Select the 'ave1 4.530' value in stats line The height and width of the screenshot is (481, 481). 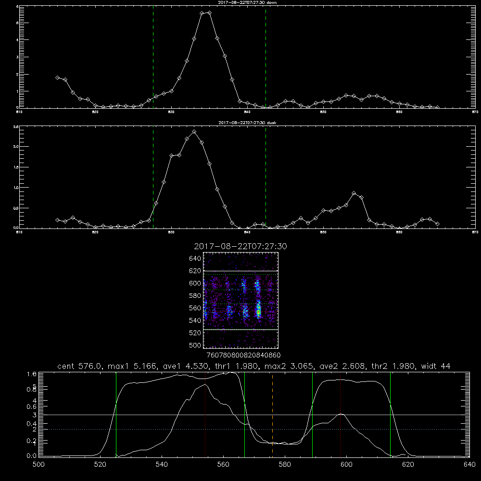click(186, 366)
